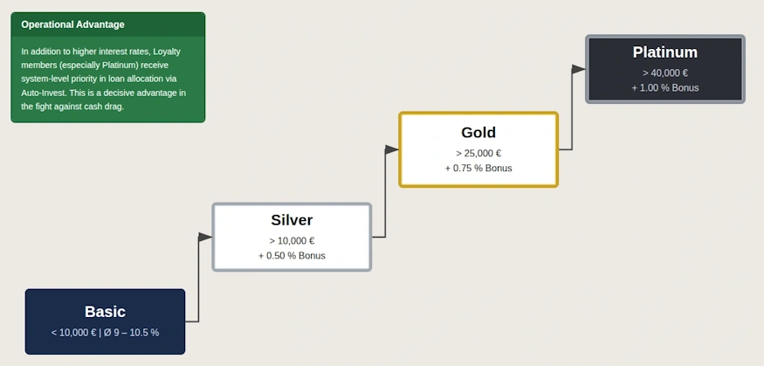Select the Basic tier box

(106, 321)
